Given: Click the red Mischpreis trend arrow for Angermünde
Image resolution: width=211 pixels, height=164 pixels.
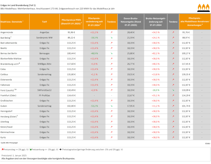Looking at the screenshot, I should click(111, 32).
